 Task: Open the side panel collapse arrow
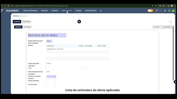175,82
